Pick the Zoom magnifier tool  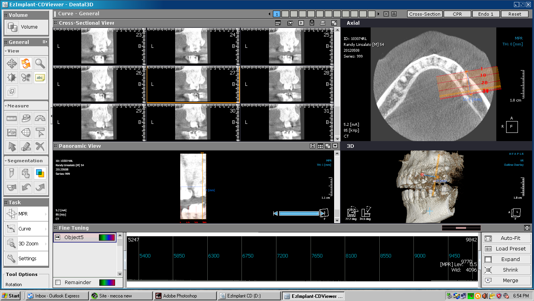[x=40, y=63]
